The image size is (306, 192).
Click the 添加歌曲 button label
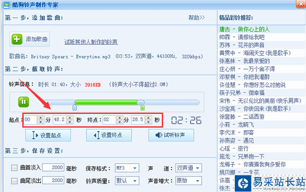(37, 39)
